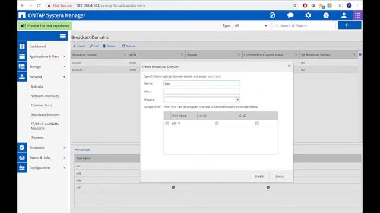Open the Opera extension icon
380x213 pixels.
tap(305, 5)
